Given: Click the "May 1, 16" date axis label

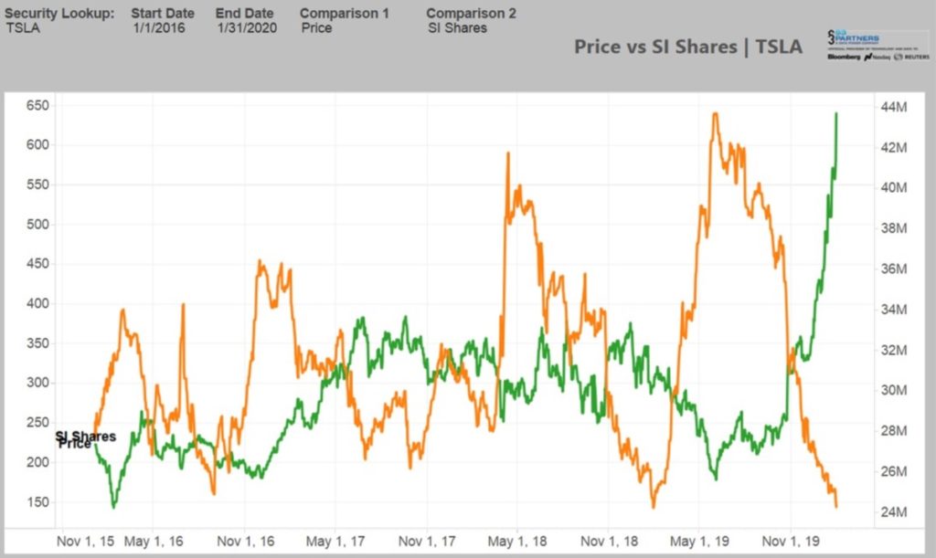Looking at the screenshot, I should [154, 542].
